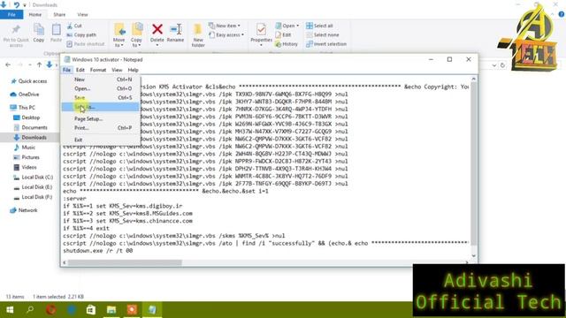The height and width of the screenshot is (318, 566).
Task: Open the Copy to dropdown
Action: [x=136, y=35]
